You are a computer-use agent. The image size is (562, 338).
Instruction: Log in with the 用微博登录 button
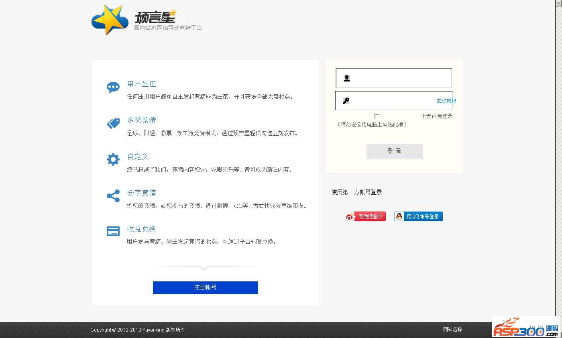(x=365, y=216)
